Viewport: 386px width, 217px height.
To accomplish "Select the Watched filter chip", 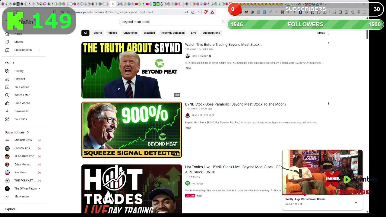I will point(149,33).
